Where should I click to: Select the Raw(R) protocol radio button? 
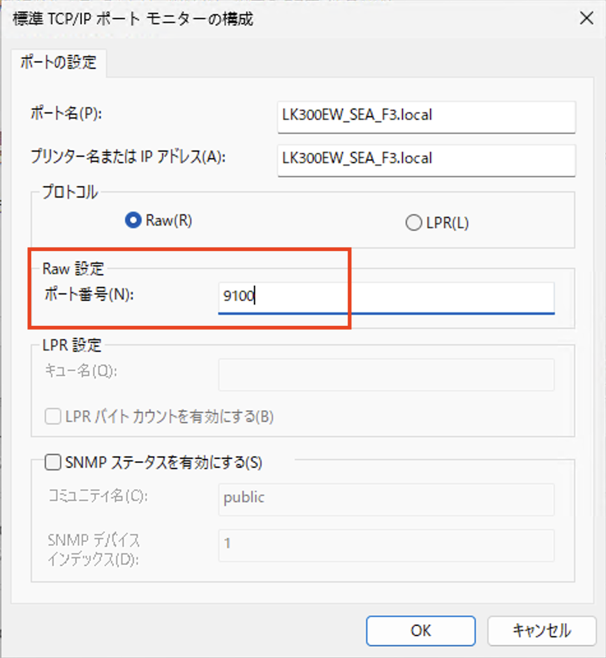tap(134, 221)
